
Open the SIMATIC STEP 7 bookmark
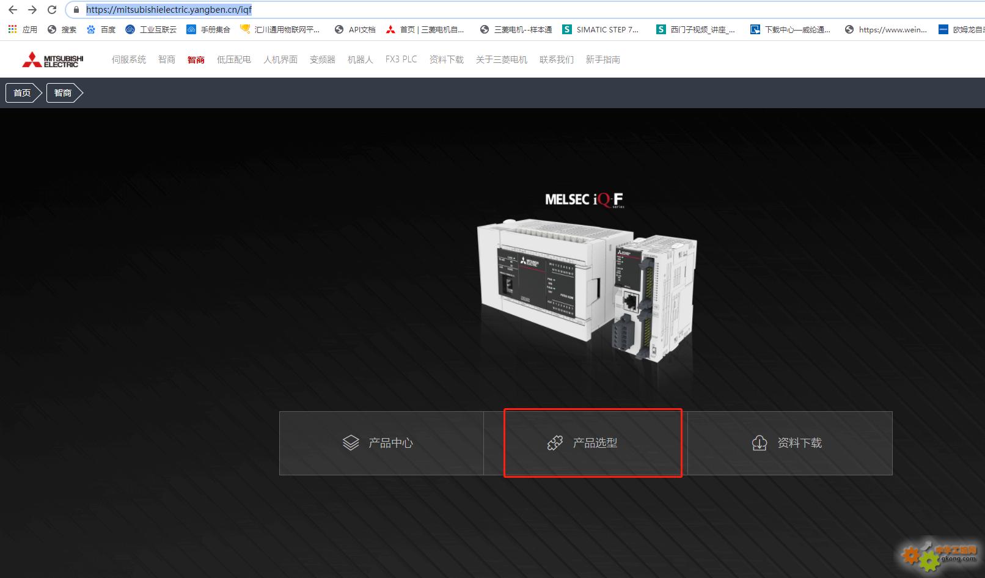601,29
